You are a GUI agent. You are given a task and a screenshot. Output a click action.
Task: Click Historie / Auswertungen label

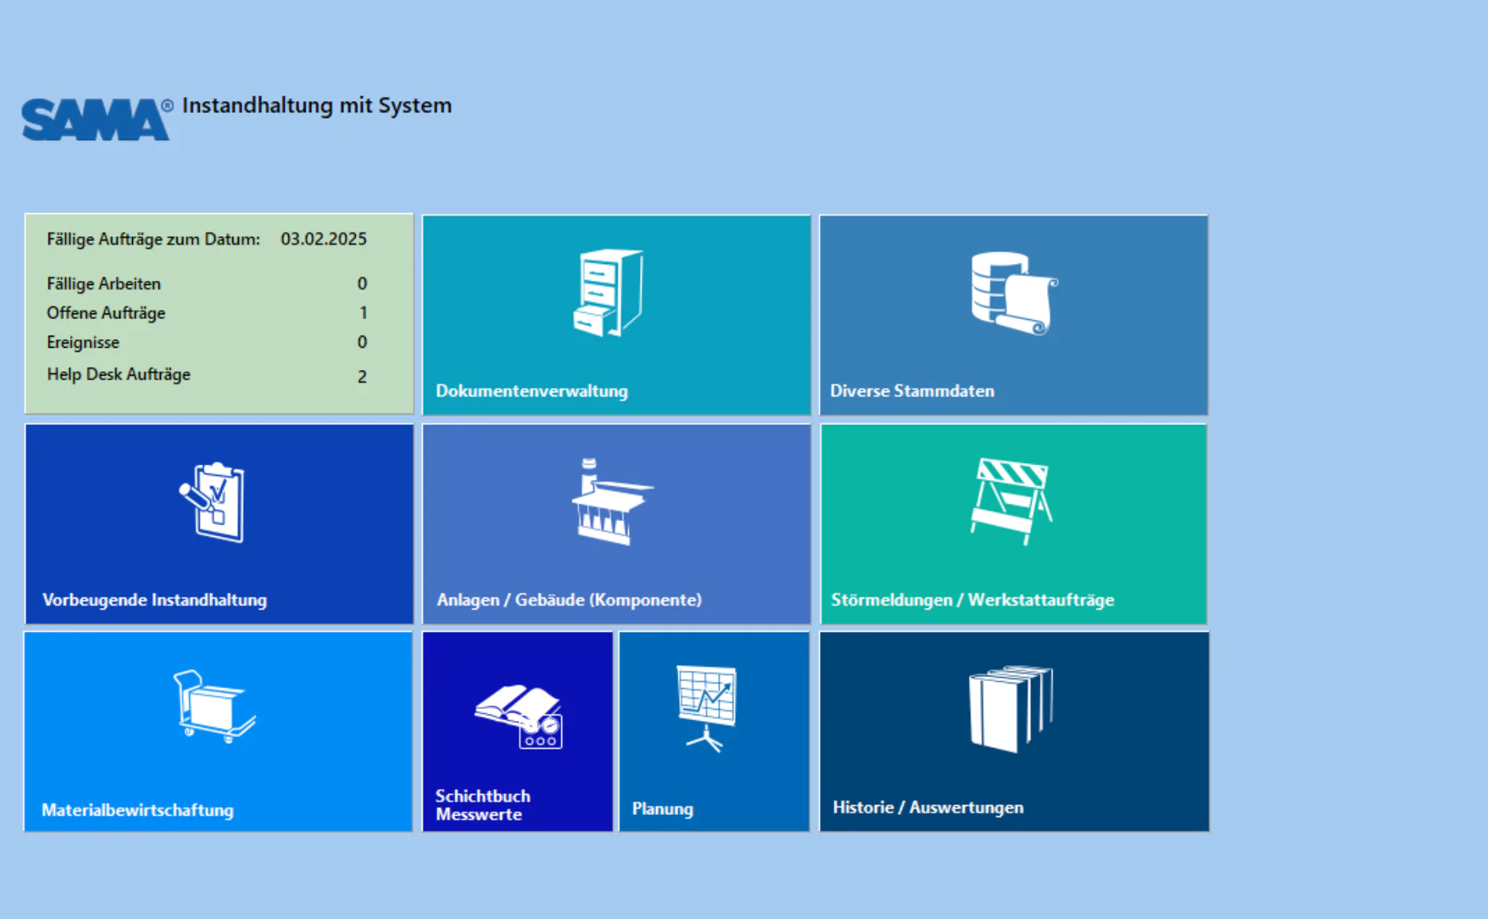928,808
